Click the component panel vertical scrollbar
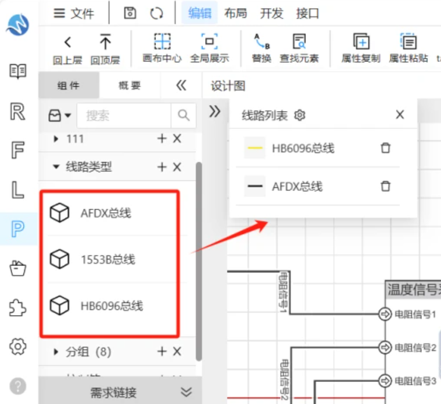 [x=199, y=262]
